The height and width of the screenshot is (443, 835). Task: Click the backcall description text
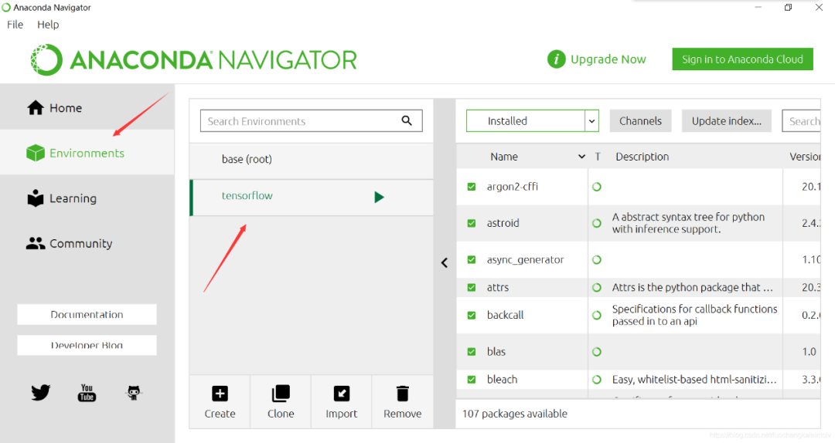click(x=694, y=315)
